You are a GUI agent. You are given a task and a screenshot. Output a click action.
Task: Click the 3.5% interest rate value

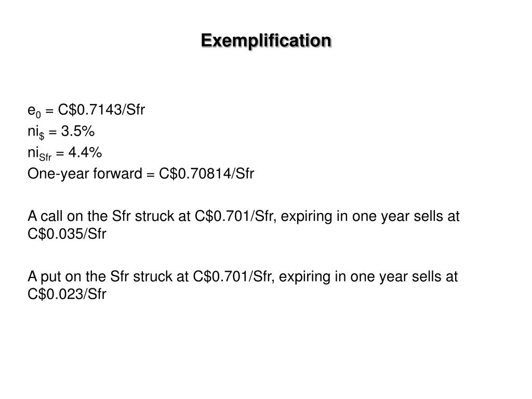click(x=78, y=131)
